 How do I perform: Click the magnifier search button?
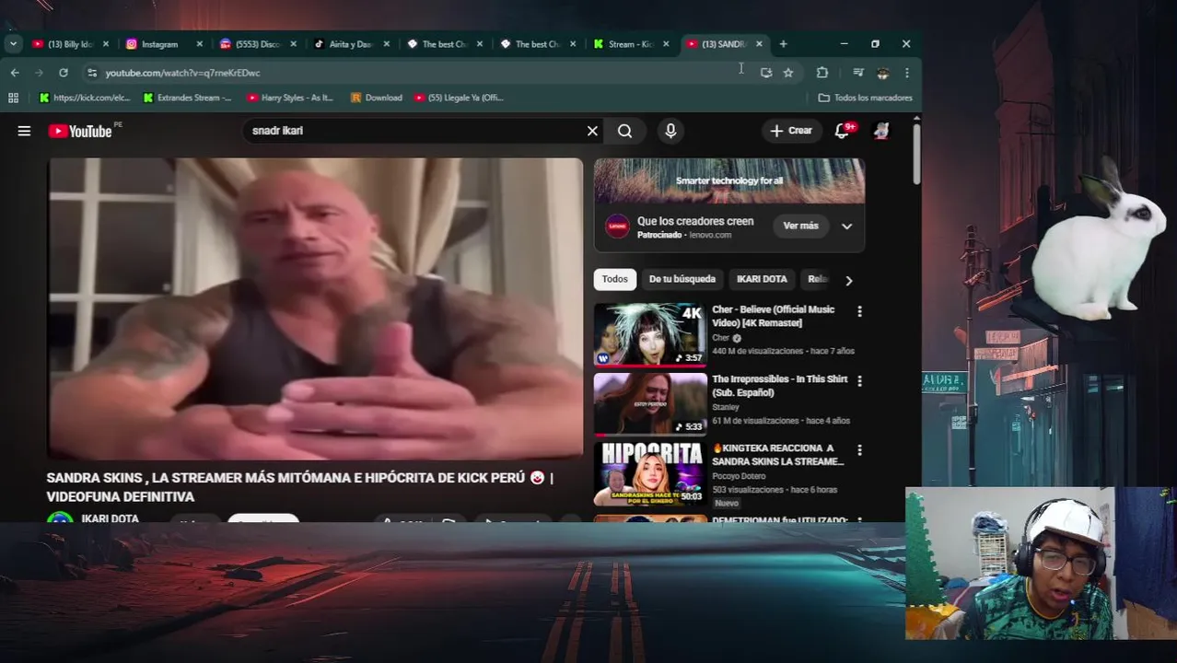coord(624,131)
